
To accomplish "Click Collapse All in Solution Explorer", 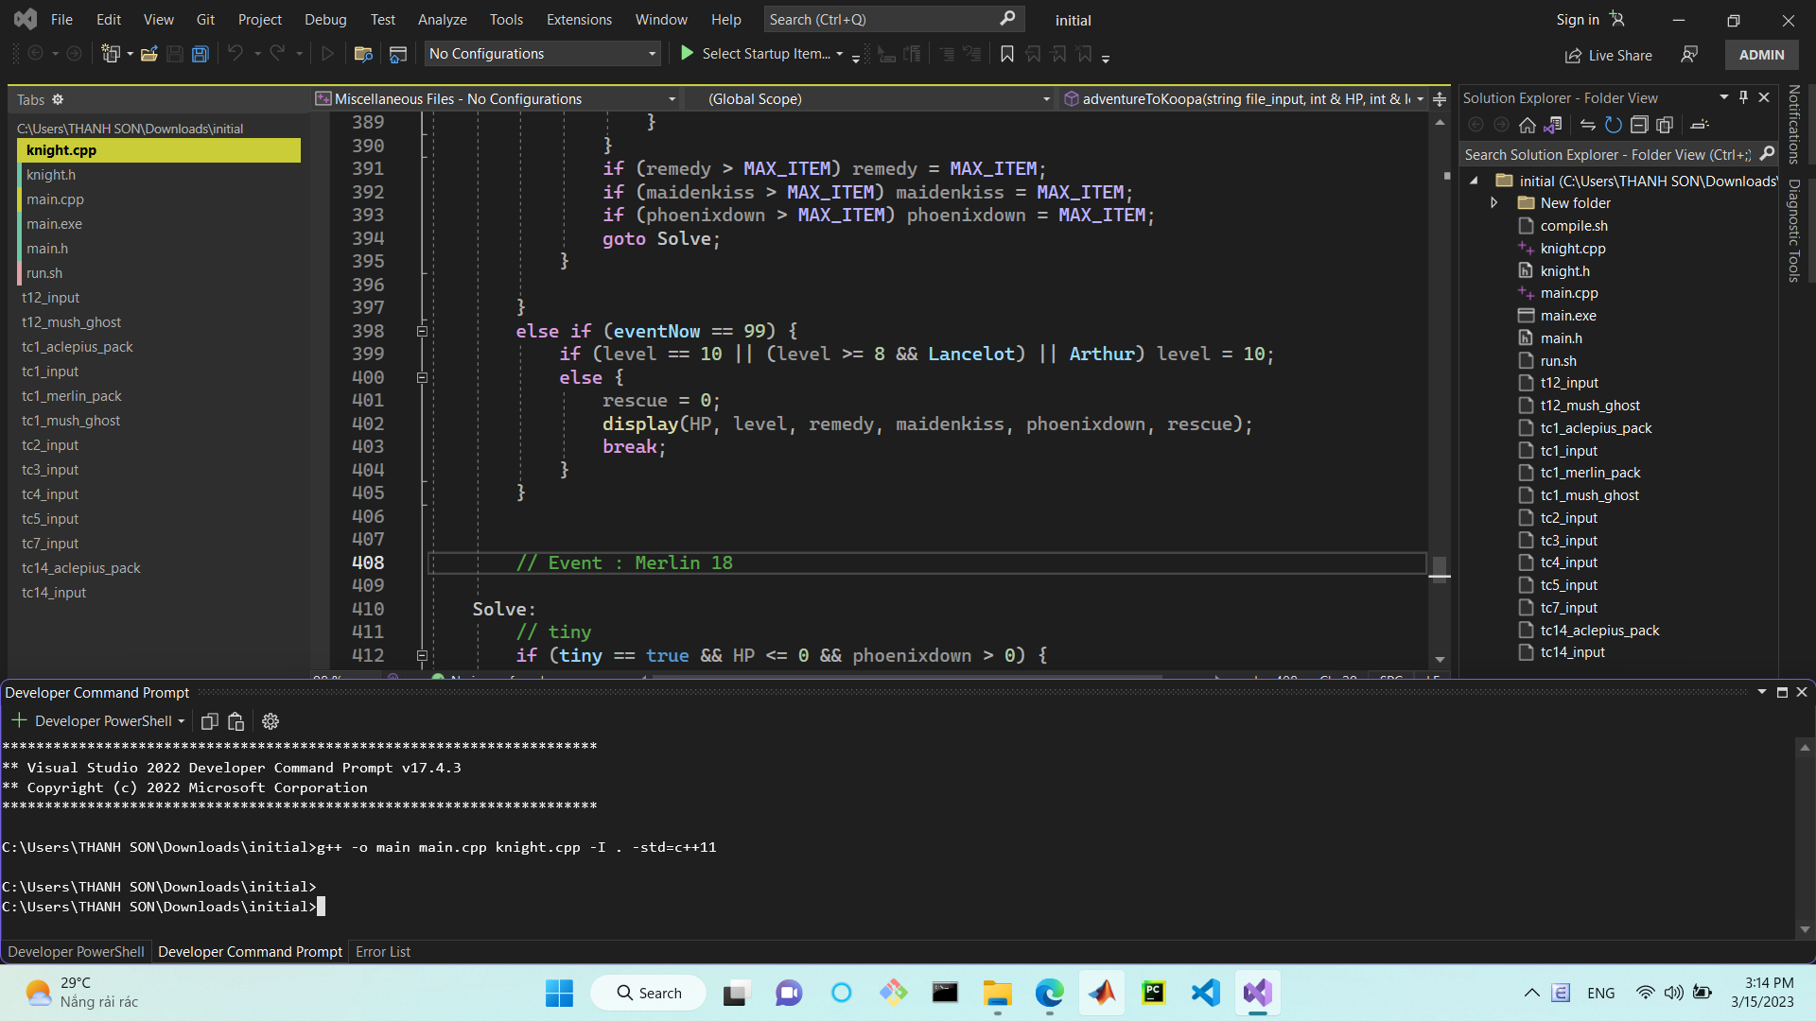I will pos(1639,125).
